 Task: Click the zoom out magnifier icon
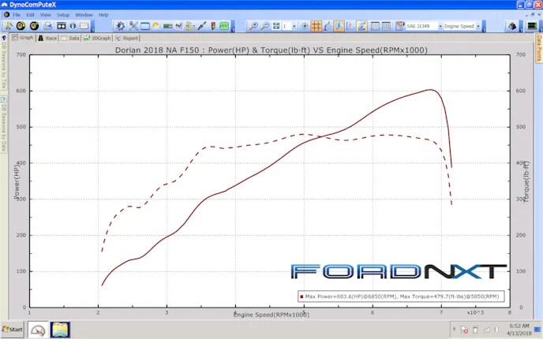coord(265,26)
